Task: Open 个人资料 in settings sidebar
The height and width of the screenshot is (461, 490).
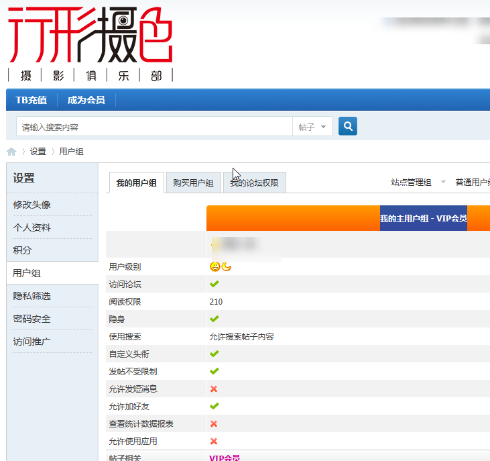Action: 32,227
